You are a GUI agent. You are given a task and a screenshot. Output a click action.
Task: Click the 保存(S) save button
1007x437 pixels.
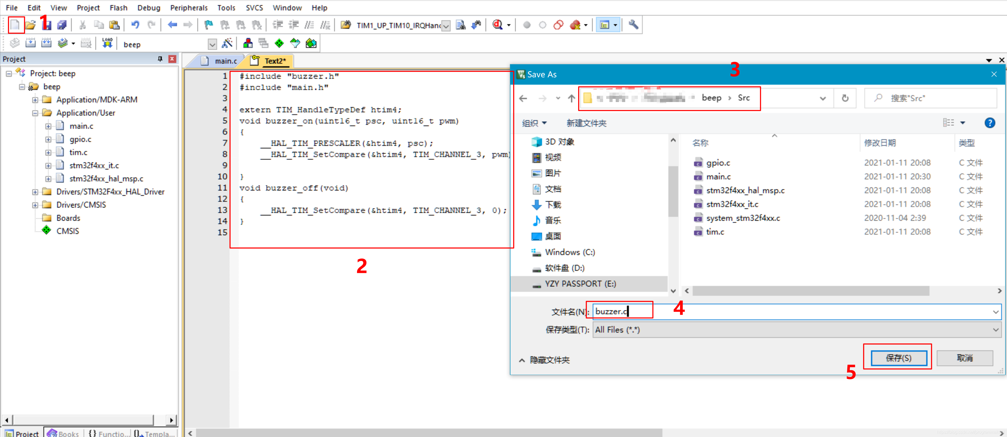tap(898, 358)
